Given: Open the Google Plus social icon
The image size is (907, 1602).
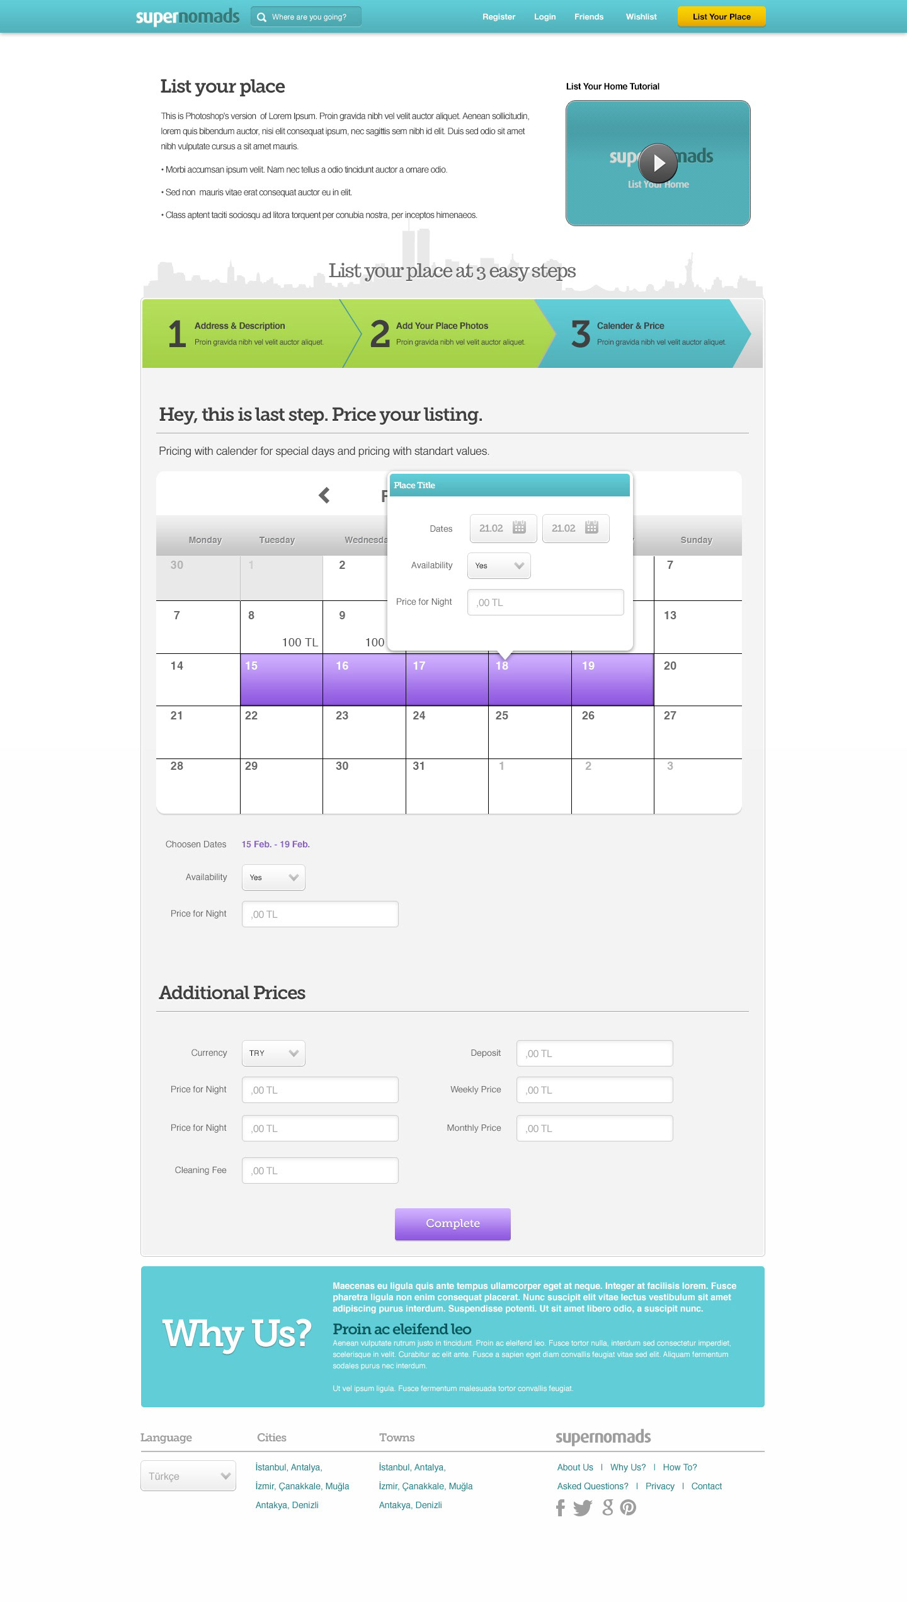Looking at the screenshot, I should click(x=607, y=1508).
